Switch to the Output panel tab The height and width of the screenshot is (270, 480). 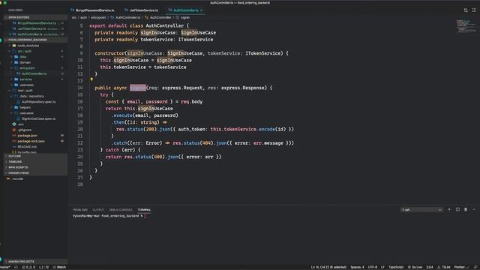[98, 210]
